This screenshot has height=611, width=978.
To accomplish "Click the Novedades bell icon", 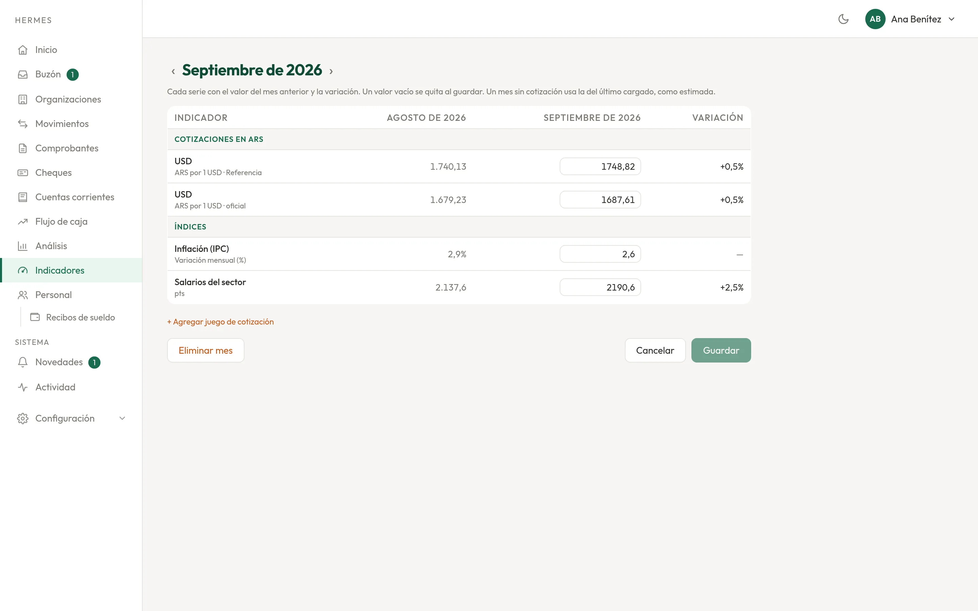I will 23,362.
